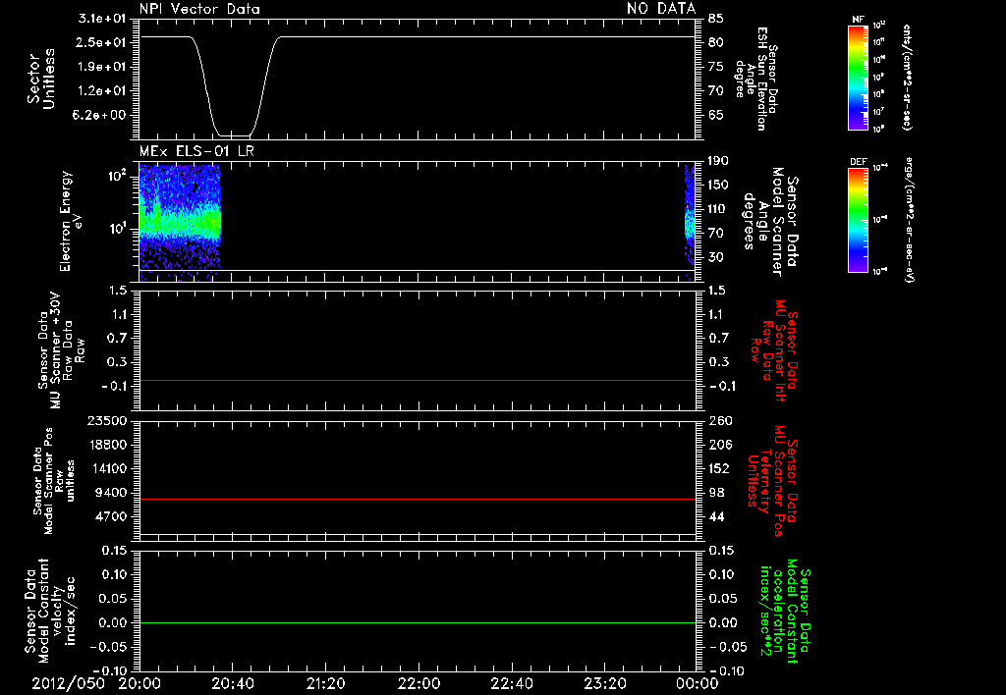Screen dimensions: 1006x695
Task: Click the 'Model Scanner Angle degrees' axis label
Action: tap(770, 222)
